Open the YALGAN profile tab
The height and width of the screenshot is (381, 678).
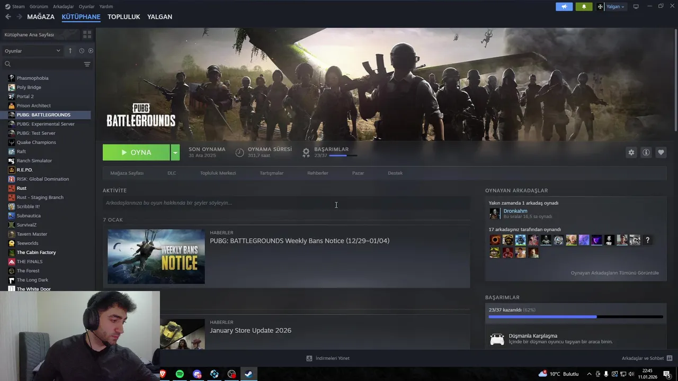tap(159, 17)
